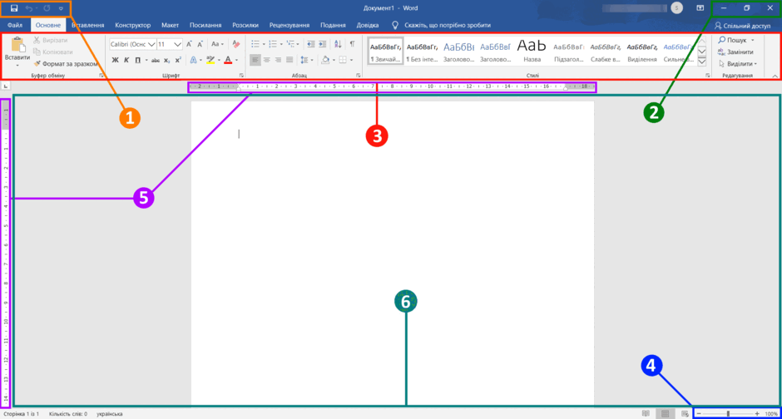Click the shading paint bucket icon
The height and width of the screenshot is (419, 782).
tap(325, 61)
